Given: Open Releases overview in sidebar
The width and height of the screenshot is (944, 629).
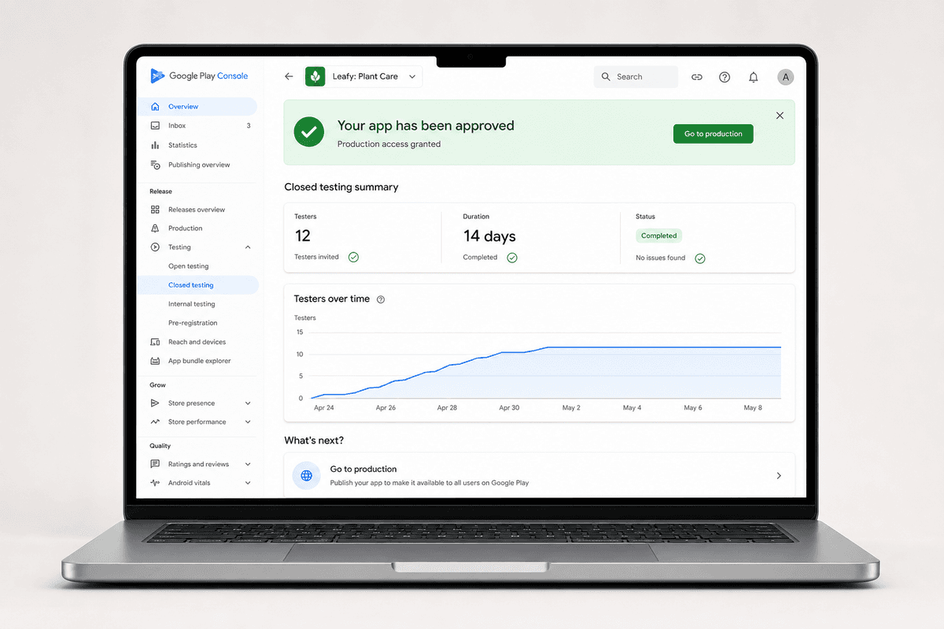Looking at the screenshot, I should pos(197,210).
